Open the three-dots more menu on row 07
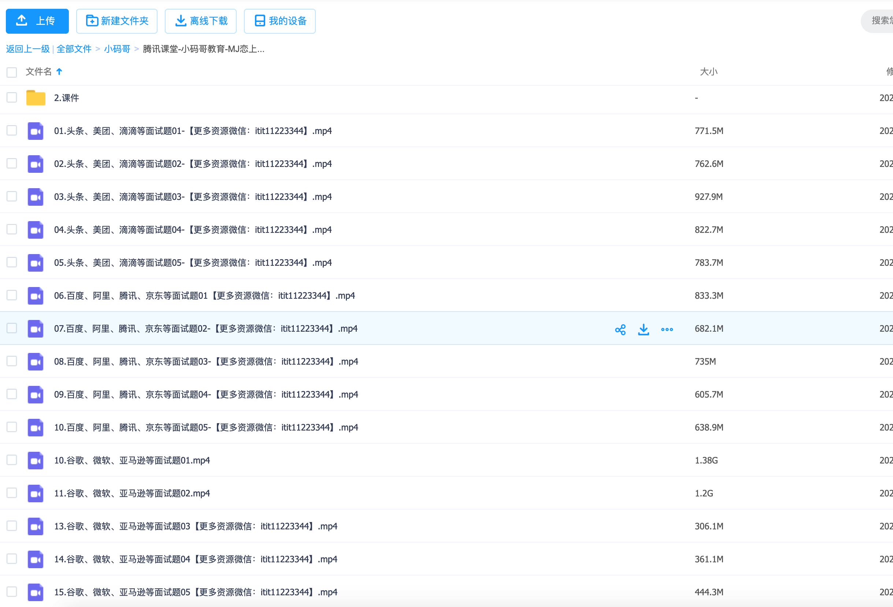Image resolution: width=893 pixels, height=607 pixels. (x=667, y=329)
